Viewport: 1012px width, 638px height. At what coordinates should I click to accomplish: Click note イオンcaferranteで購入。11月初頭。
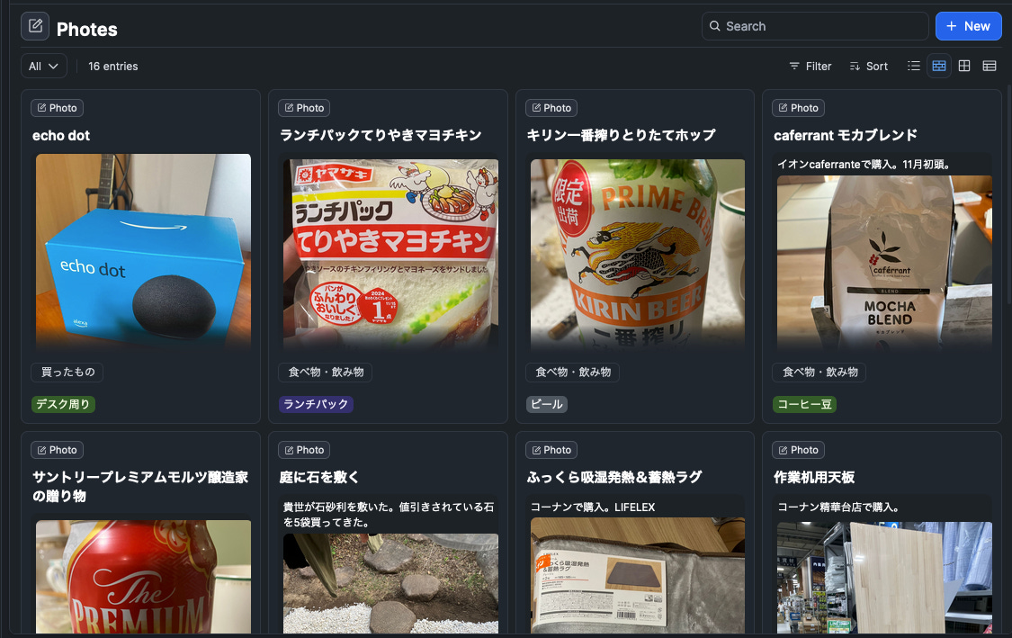point(864,164)
